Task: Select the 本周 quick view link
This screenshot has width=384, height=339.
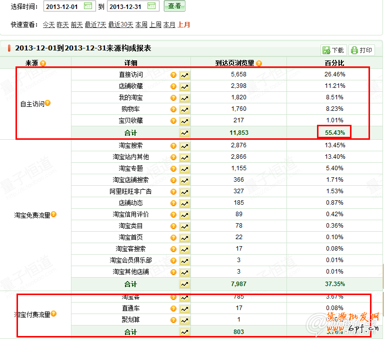Action: point(141,24)
